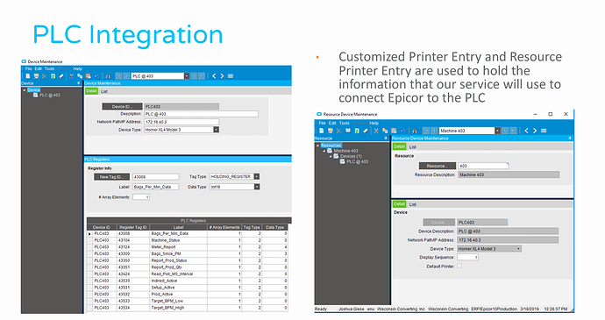Screen dimensions: 605x320
Task: Go back with left chevron in Device Maintenance
Action: 214,76
